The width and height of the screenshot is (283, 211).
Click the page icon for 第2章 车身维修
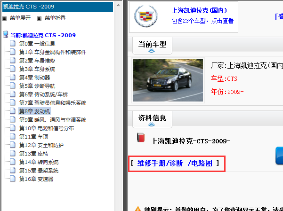(x=13, y=60)
